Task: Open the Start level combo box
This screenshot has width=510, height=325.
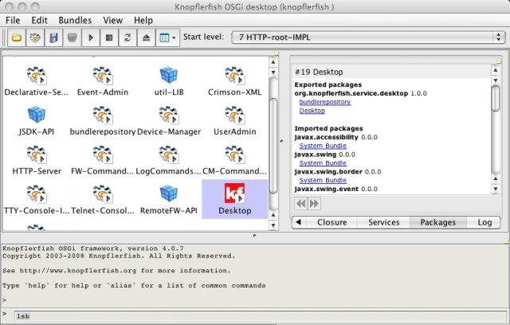Action: tap(368, 37)
